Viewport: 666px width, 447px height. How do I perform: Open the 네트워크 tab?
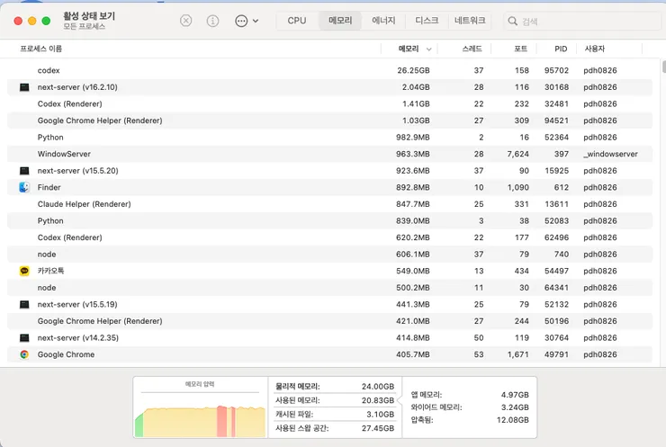coord(470,21)
